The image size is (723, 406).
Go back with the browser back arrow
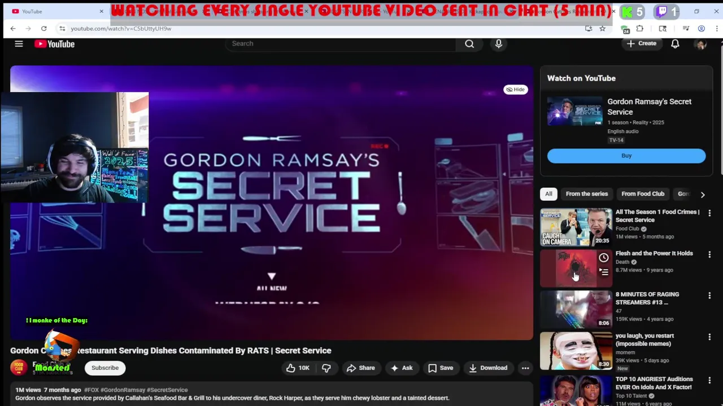pos(13,28)
